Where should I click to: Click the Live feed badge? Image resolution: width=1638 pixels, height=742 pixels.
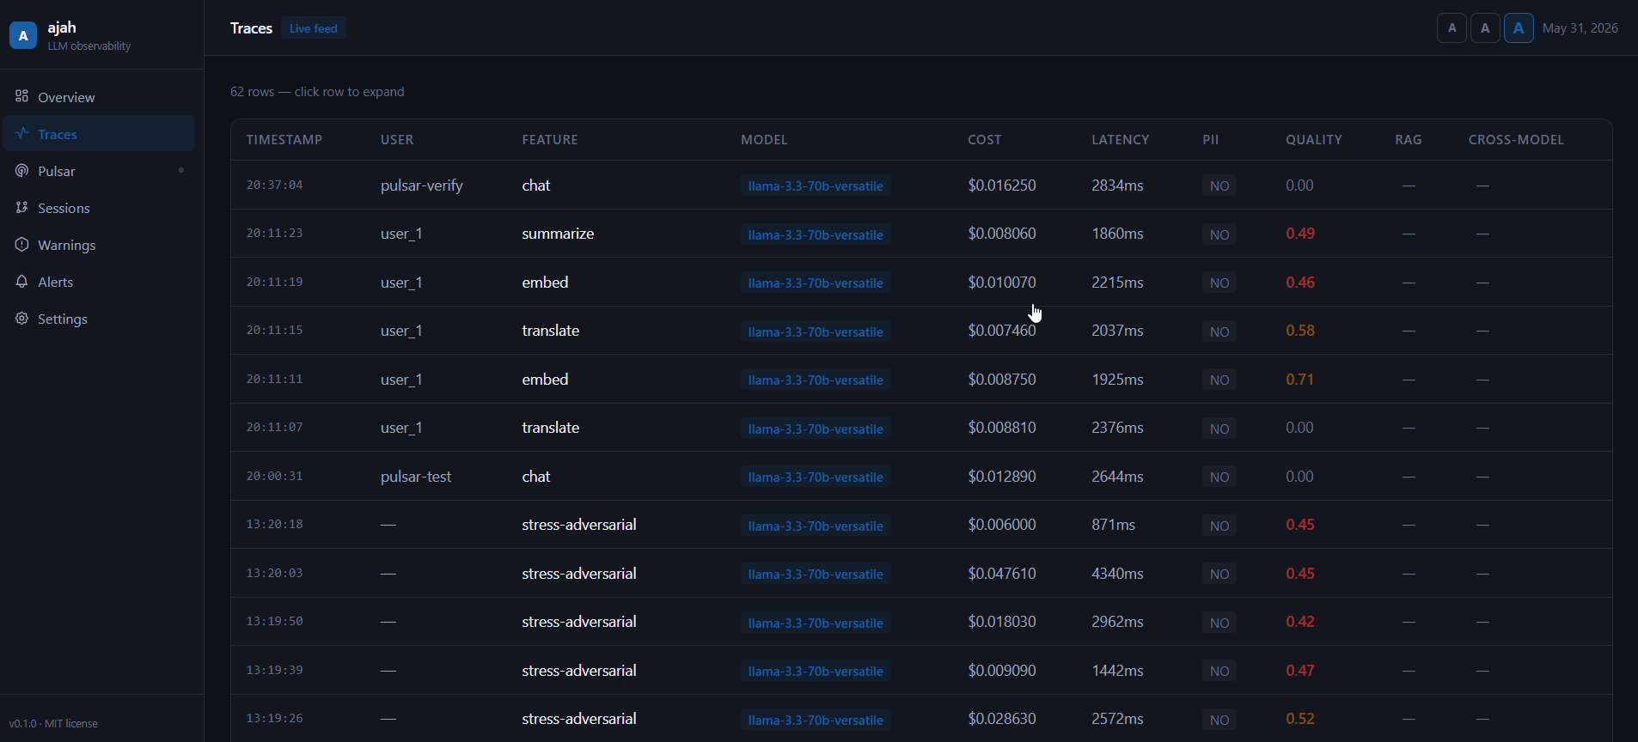click(314, 28)
